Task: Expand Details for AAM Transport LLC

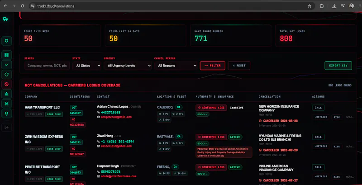Action: 321,117
